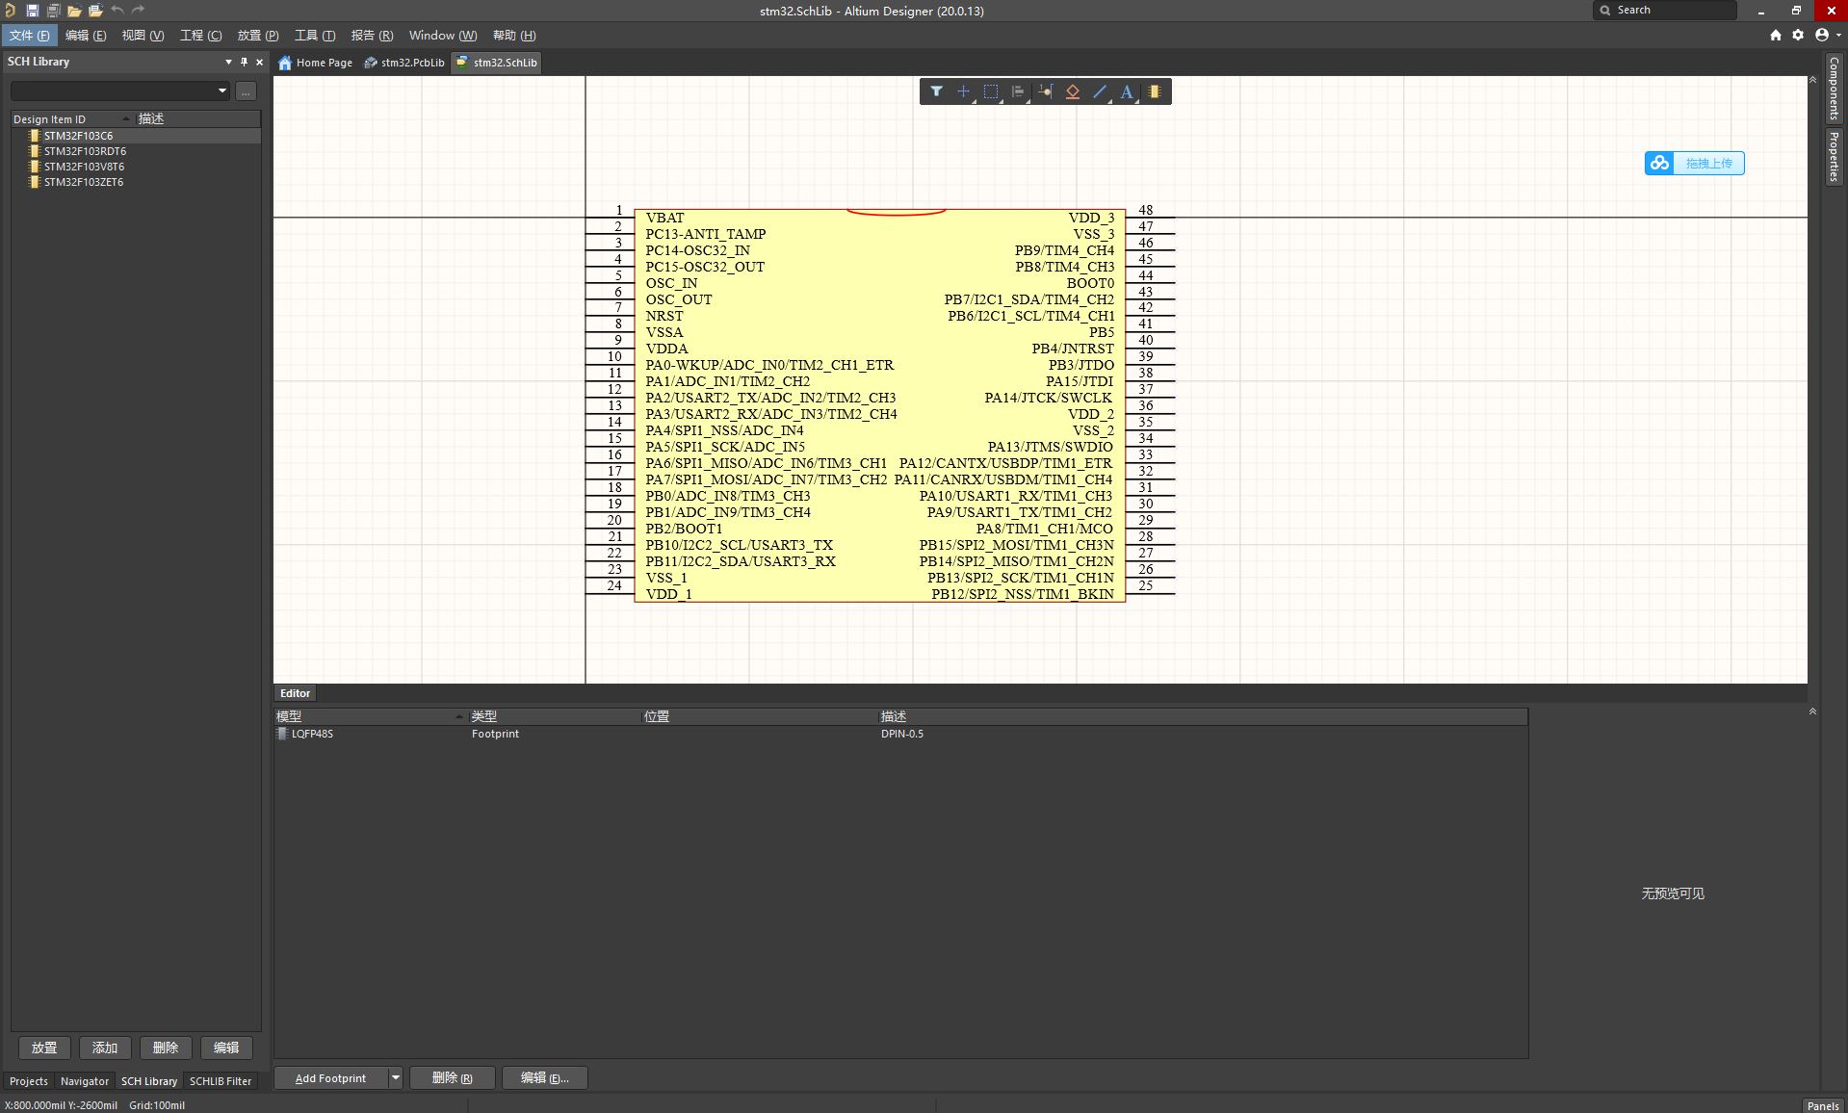The image size is (1848, 1113).
Task: Click the Open Project folder icon
Action: [x=95, y=11]
